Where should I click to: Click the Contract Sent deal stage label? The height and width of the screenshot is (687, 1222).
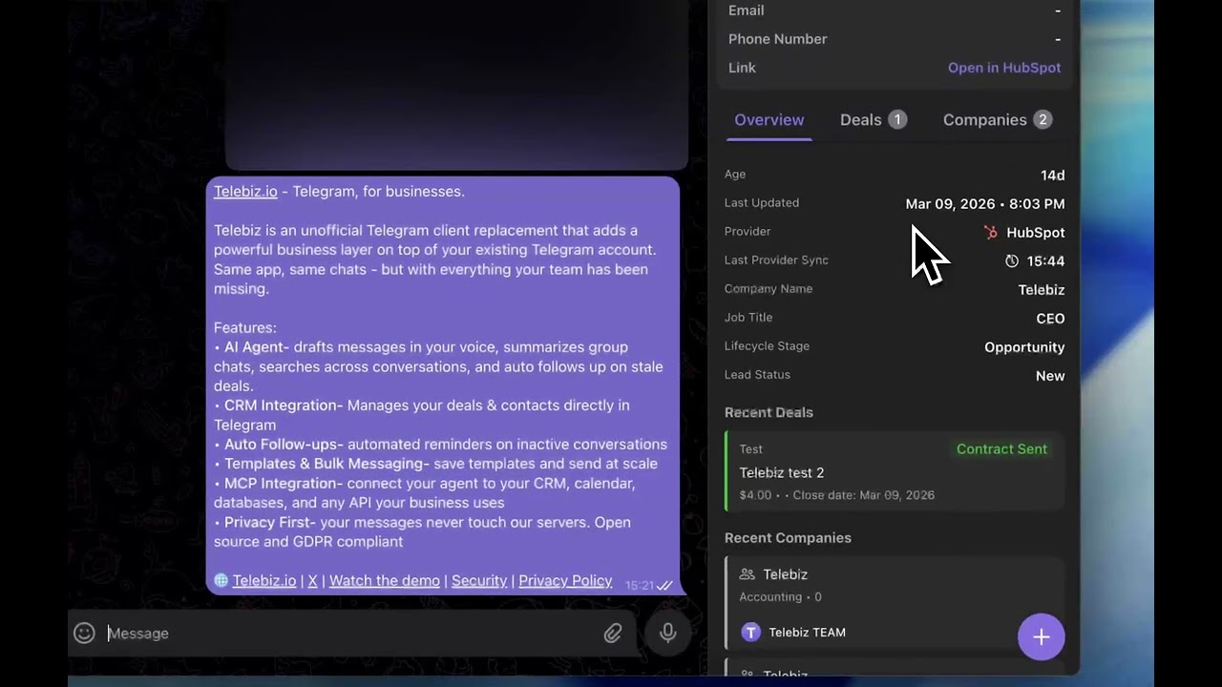point(1001,448)
